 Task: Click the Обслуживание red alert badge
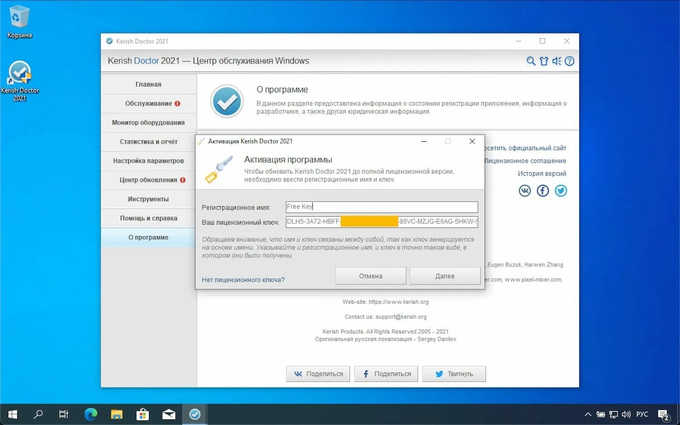click(177, 104)
